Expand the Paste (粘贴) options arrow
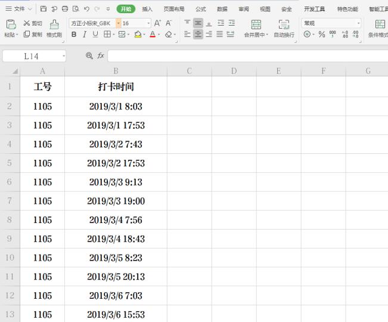Viewport: 388px width, 322px height. pyautogui.click(x=17, y=35)
